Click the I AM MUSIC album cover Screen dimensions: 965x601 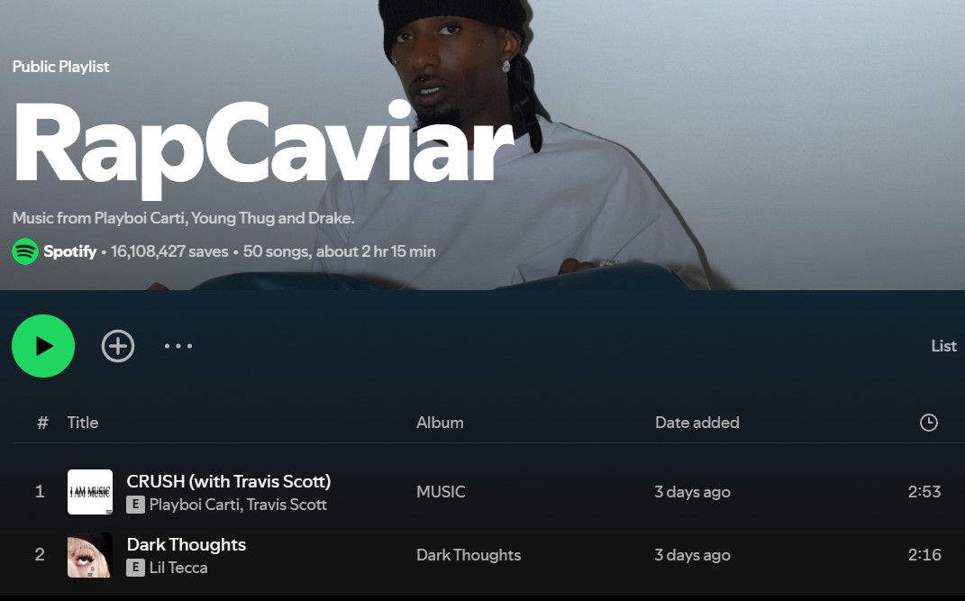[90, 492]
